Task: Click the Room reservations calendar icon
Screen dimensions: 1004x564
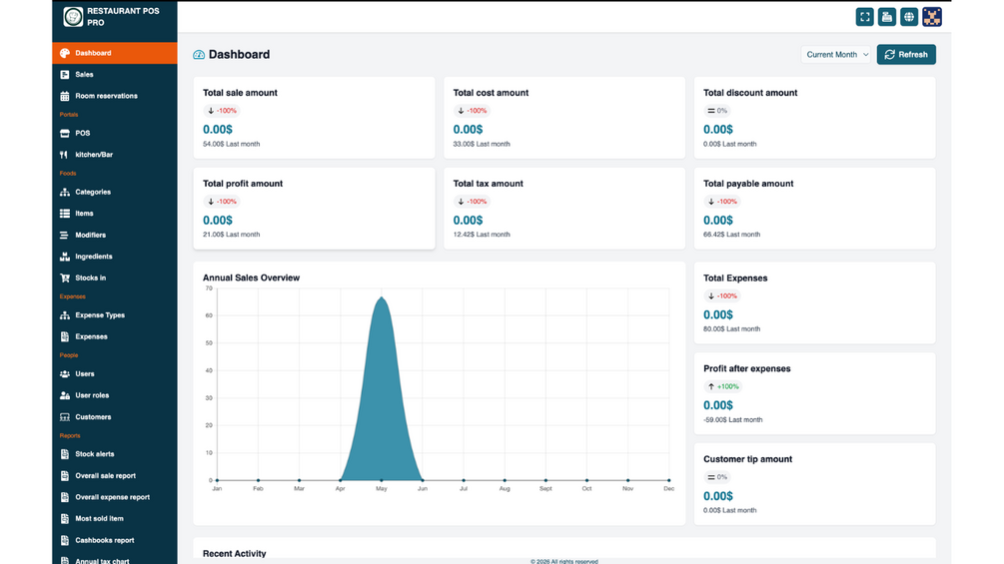Action: pos(65,96)
